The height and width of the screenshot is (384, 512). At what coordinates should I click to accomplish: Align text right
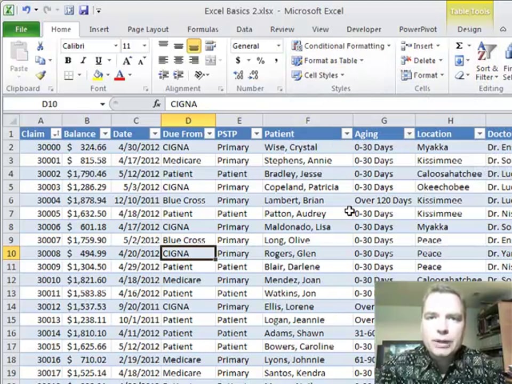(x=194, y=60)
